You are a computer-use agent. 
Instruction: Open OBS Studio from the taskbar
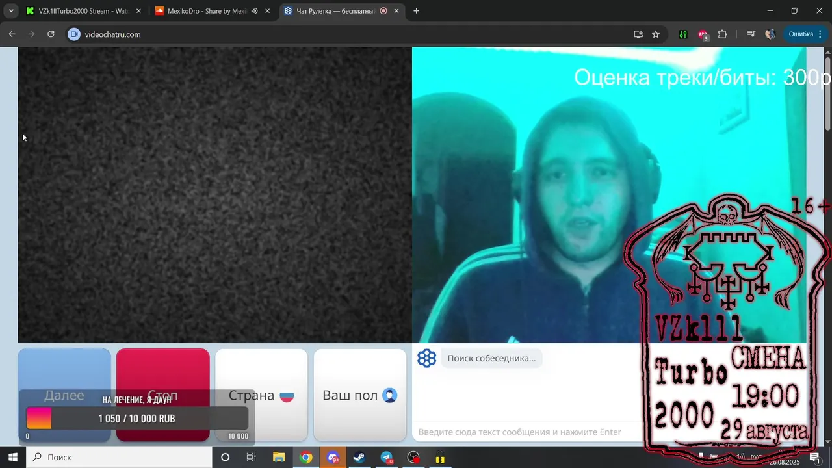tap(413, 458)
